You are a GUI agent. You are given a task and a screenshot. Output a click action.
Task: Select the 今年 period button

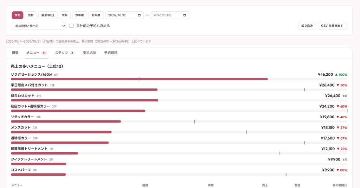coord(65,15)
